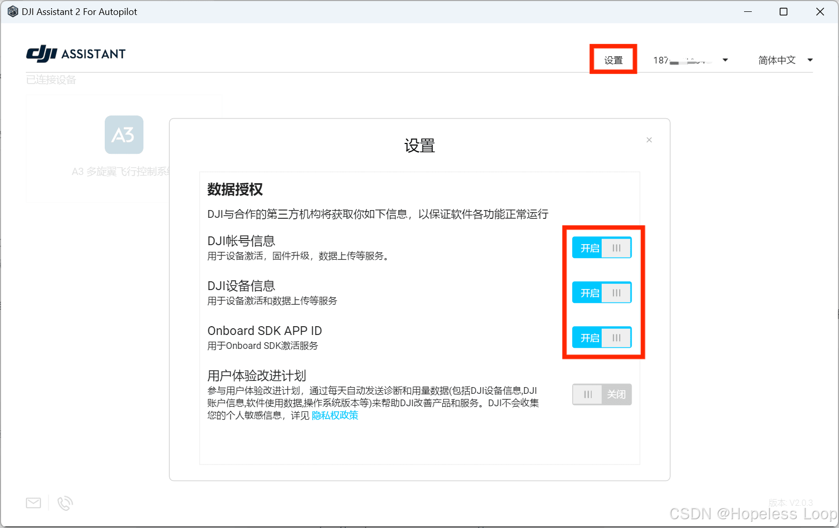Click the Onboard SDK APP ID label
The image size is (839, 528).
(x=265, y=331)
